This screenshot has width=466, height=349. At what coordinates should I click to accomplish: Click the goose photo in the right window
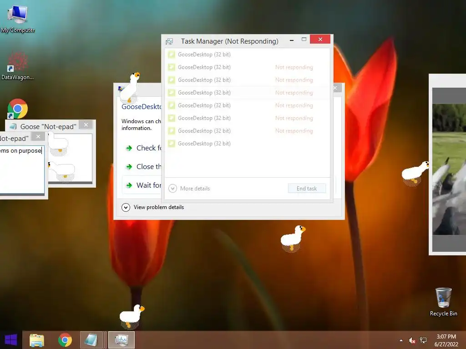(x=449, y=169)
